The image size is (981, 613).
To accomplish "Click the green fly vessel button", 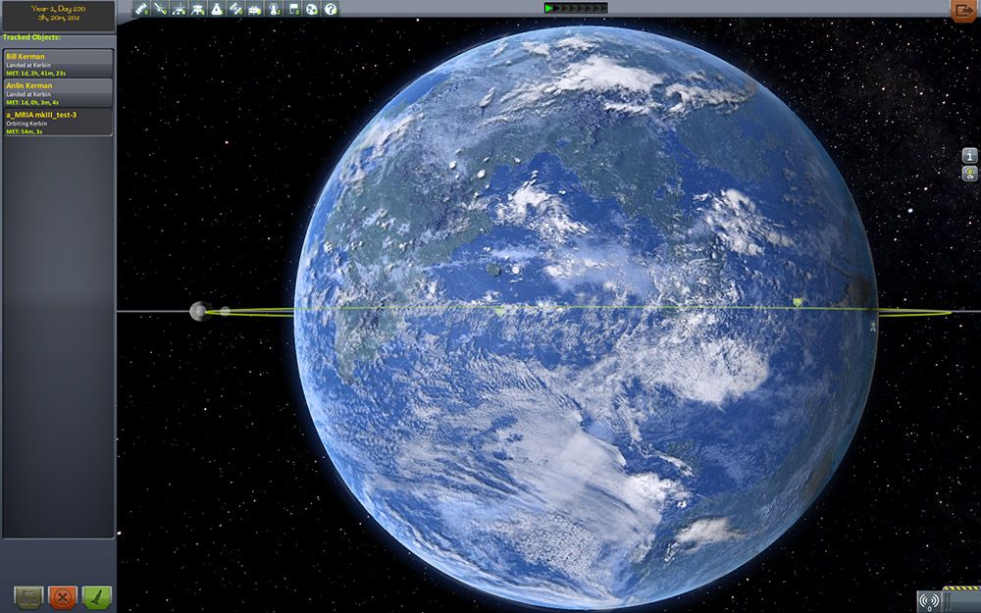I will (97, 597).
